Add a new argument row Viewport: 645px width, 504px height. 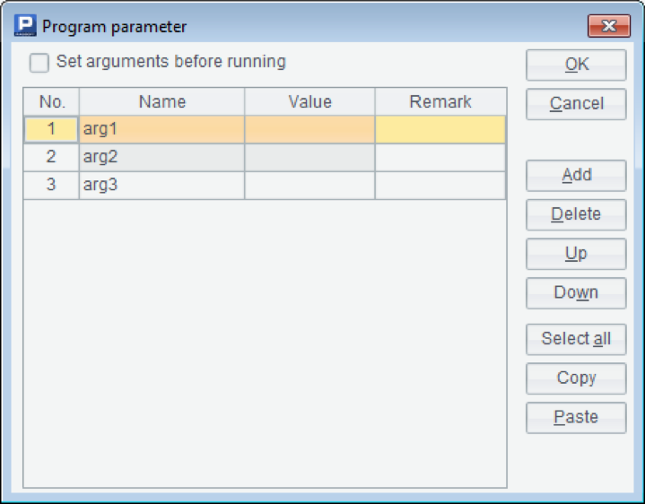tap(576, 175)
